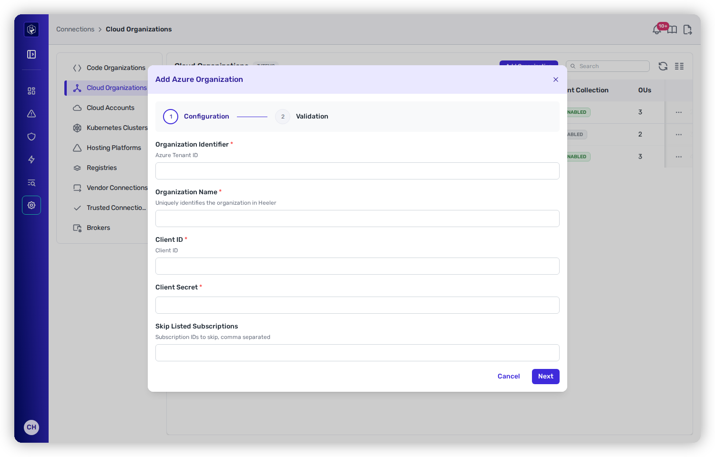715x457 pixels.
Task: Click the sign-out document icon in header
Action: [687, 30]
